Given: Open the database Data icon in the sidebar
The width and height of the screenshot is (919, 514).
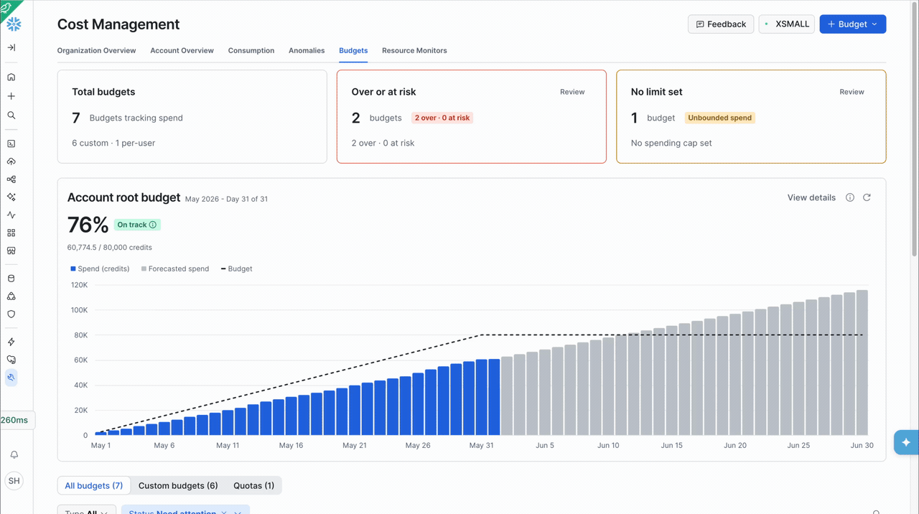Looking at the screenshot, I should [x=11, y=278].
